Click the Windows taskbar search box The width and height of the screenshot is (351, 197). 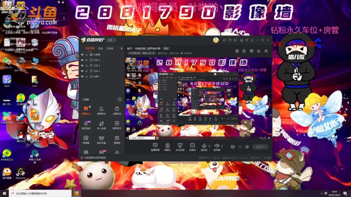pos(40,193)
